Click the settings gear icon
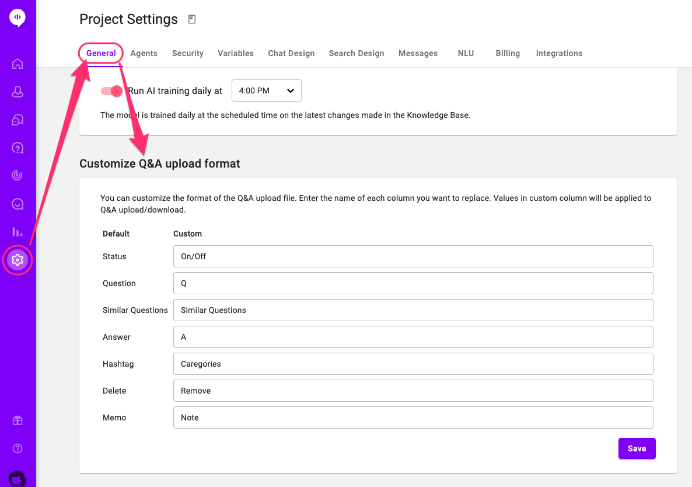Viewport: 692px width, 487px height. tap(18, 260)
